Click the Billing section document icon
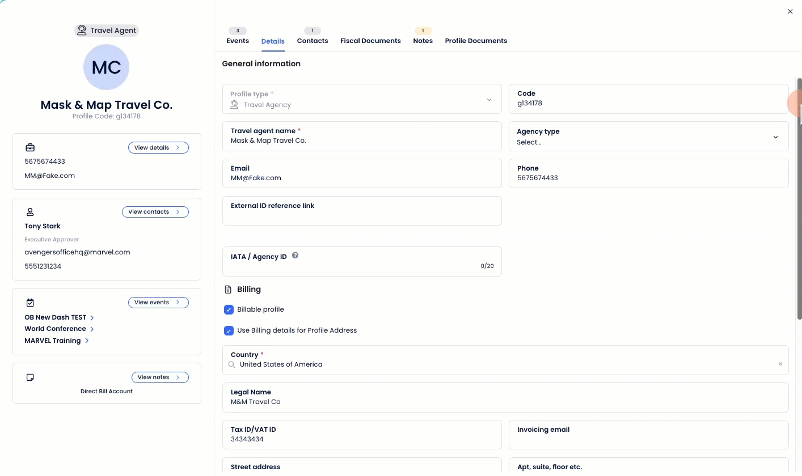The width and height of the screenshot is (802, 476). click(x=228, y=290)
